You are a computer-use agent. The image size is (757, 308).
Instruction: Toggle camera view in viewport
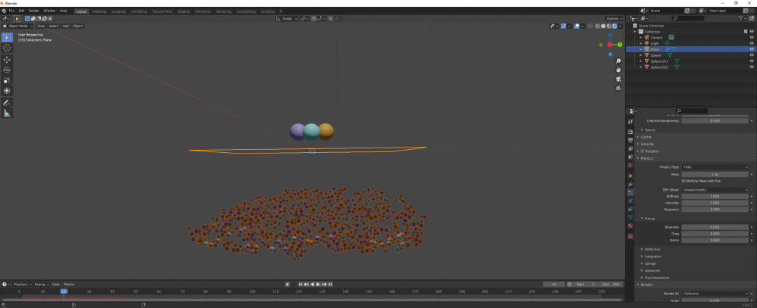point(619,78)
